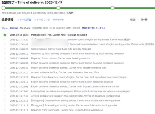This screenshot has height=114, width=155.
Task: Click 'Package delivered' tracking entry text
Action: [59, 35]
